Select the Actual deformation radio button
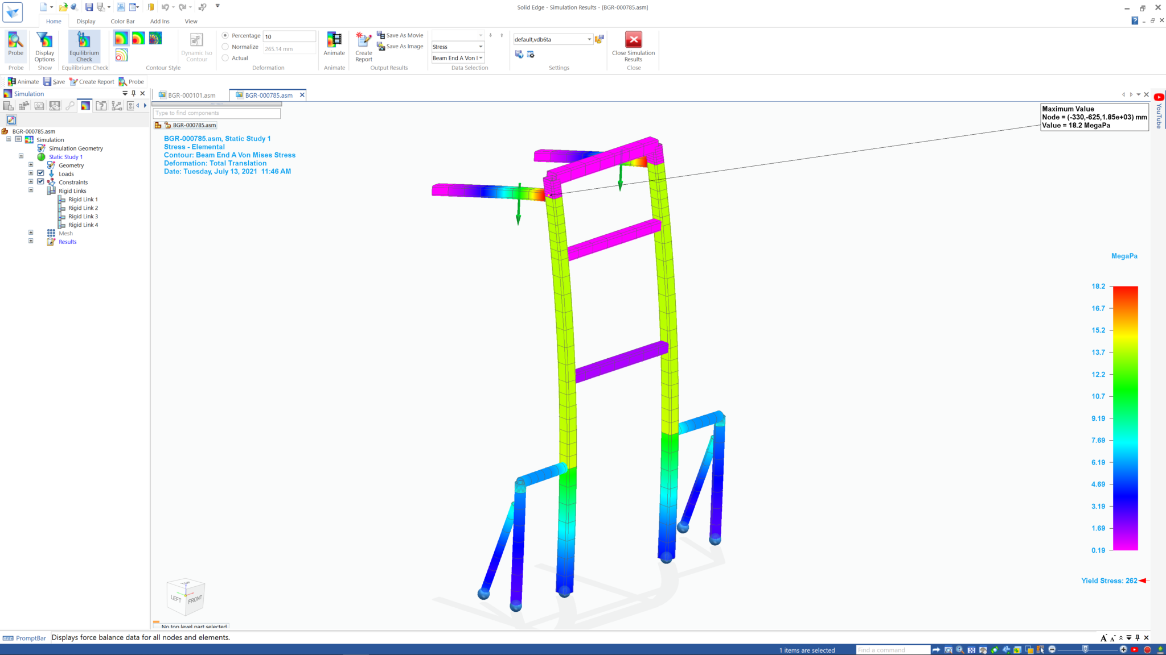The height and width of the screenshot is (655, 1166). click(x=225, y=58)
